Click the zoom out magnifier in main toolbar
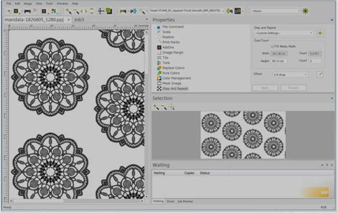 click(x=76, y=11)
